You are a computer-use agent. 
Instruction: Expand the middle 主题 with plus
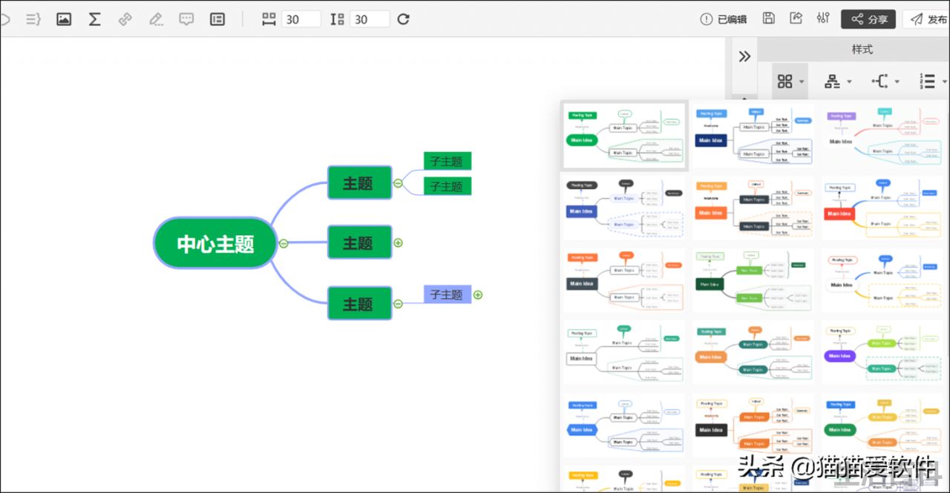398,242
